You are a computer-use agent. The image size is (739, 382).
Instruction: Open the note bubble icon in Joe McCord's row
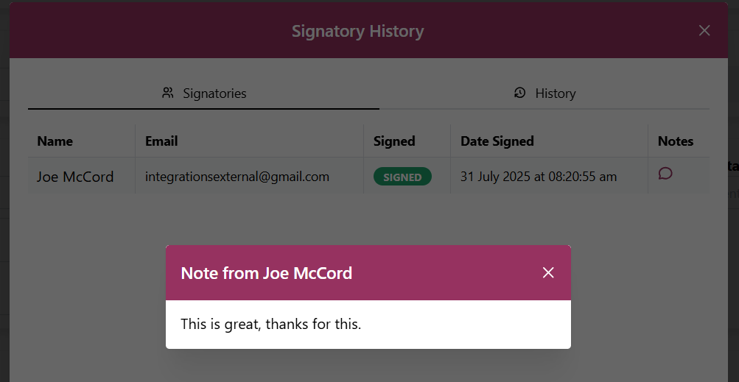665,174
